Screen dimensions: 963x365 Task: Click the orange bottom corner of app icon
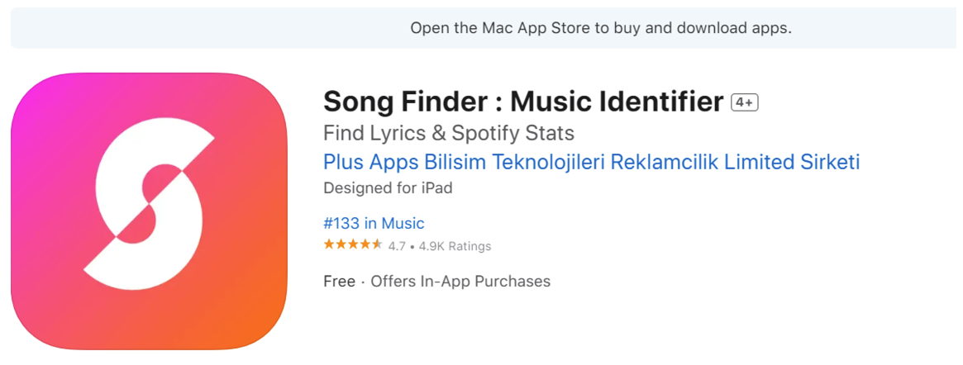pos(264,325)
